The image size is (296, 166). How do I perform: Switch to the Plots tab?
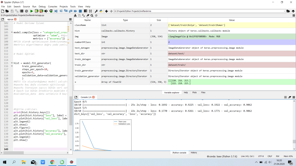click(194, 92)
